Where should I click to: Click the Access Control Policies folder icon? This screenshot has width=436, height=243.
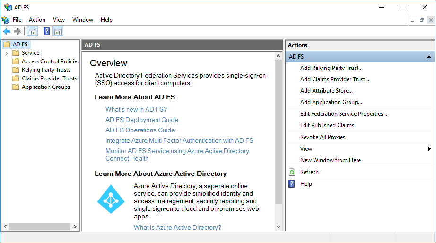16,61
